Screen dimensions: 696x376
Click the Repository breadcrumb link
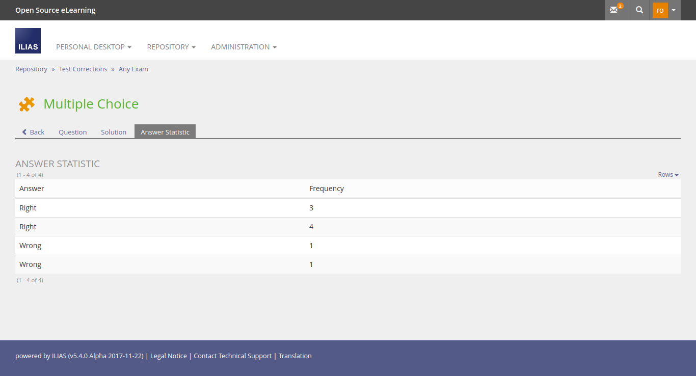[31, 69]
